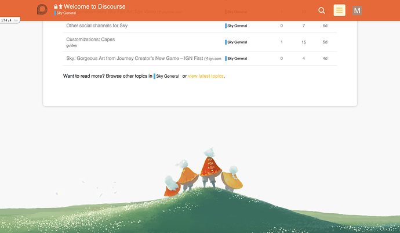Click the guides tag under Capes
The width and height of the screenshot is (400, 233).
click(x=71, y=45)
